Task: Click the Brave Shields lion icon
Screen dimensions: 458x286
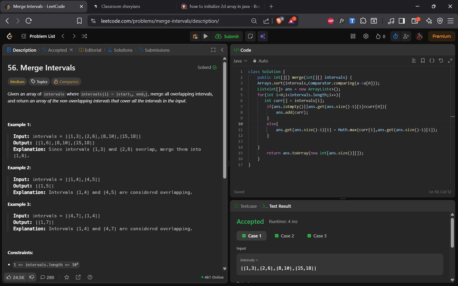Action: (x=279, y=21)
